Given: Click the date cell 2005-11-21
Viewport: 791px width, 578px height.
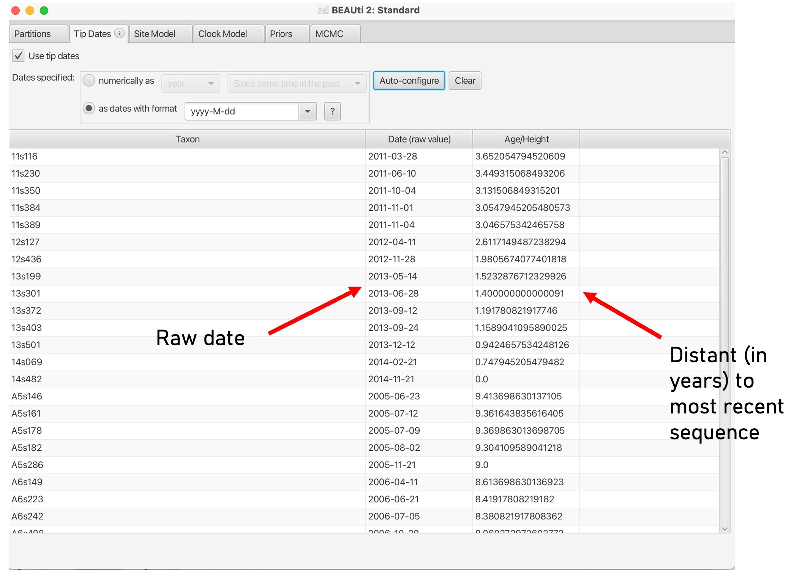Looking at the screenshot, I should click(x=419, y=465).
